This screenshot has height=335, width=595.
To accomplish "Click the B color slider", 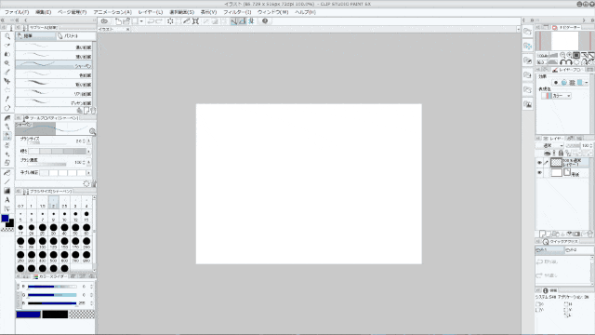I will [x=52, y=303].
